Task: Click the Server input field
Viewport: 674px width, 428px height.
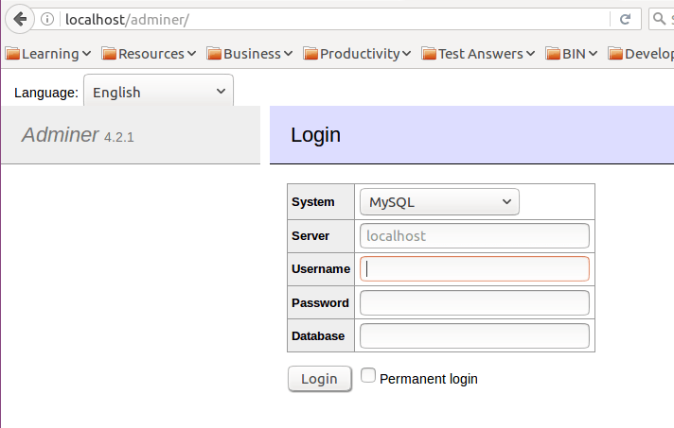Action: click(474, 235)
